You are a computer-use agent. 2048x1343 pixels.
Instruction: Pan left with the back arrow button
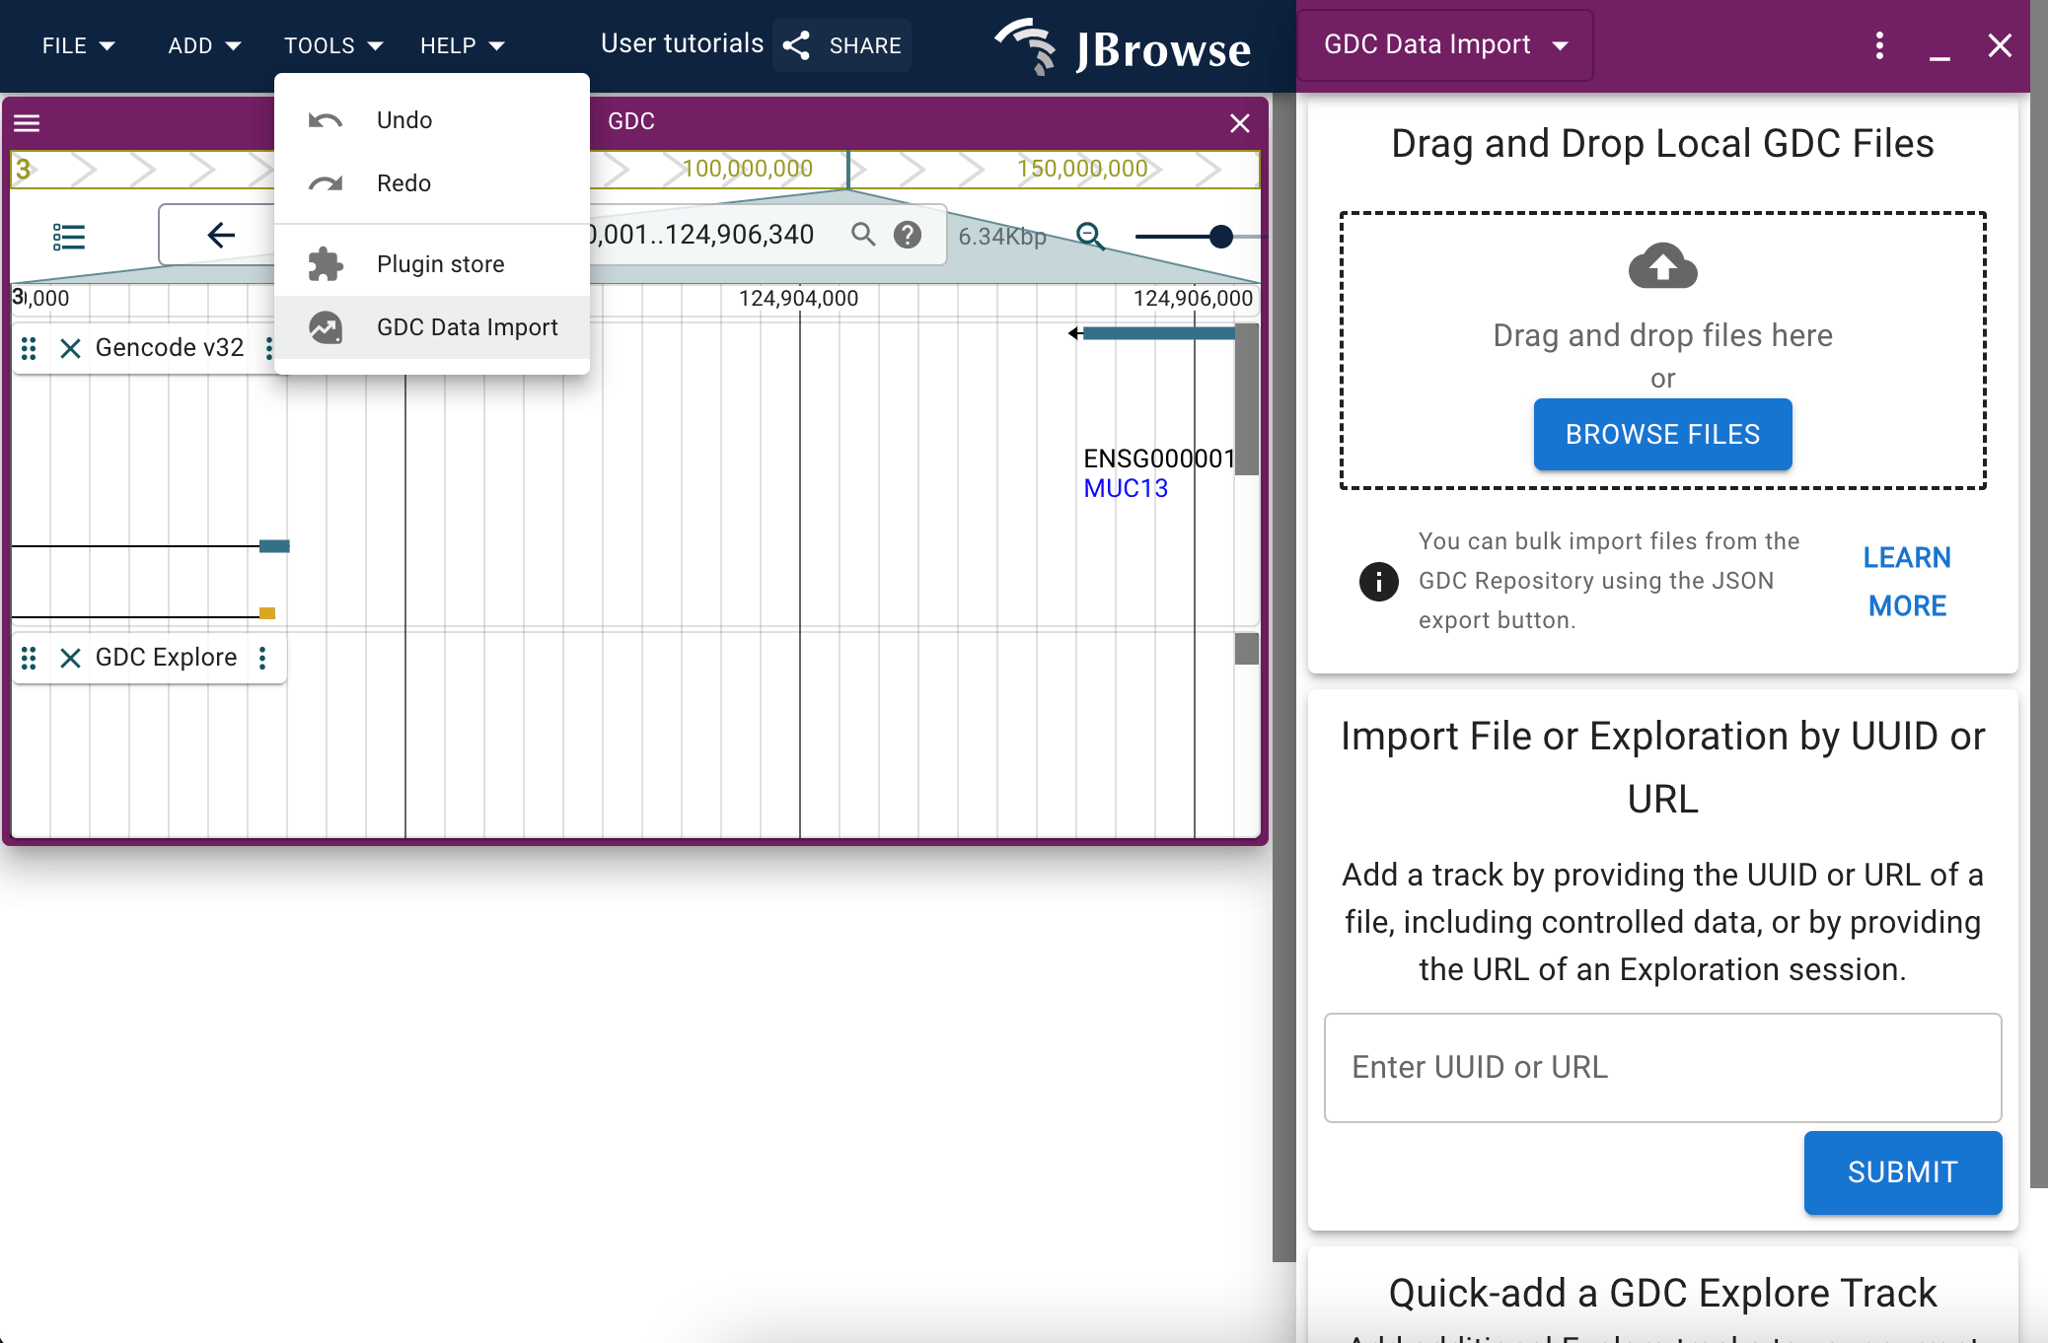point(221,235)
